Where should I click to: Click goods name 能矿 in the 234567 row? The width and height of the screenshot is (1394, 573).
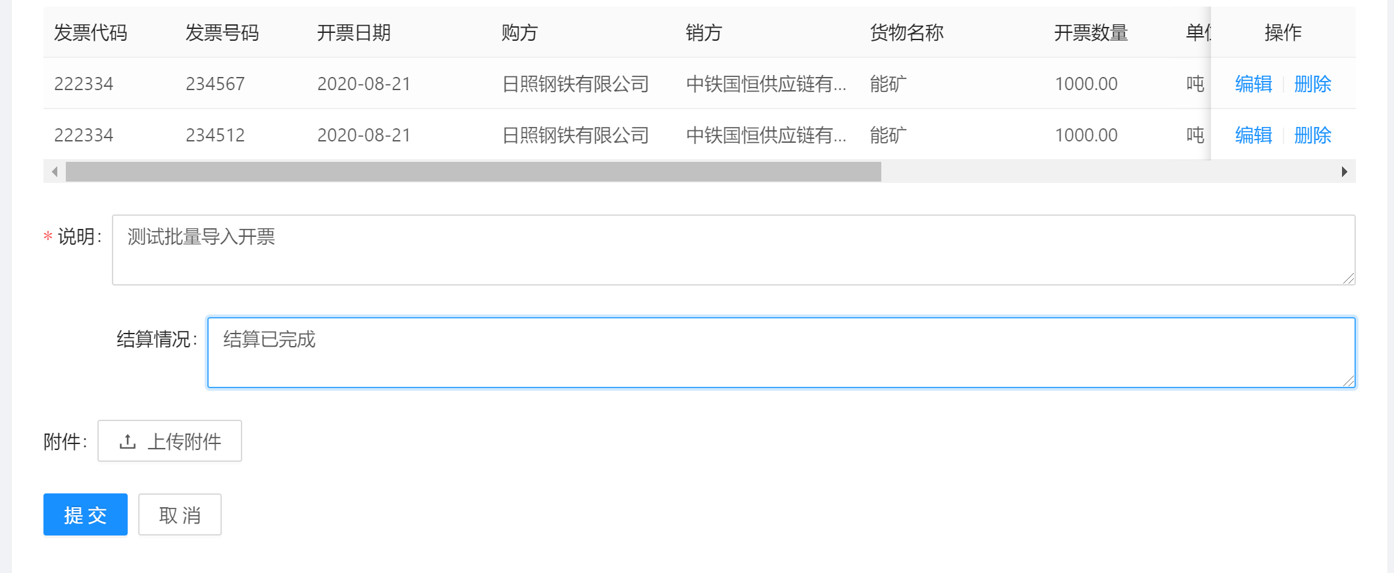889,84
